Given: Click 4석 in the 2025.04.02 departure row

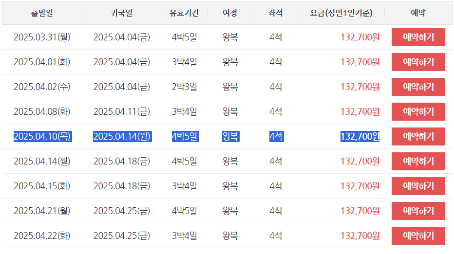Looking at the screenshot, I should [276, 87].
